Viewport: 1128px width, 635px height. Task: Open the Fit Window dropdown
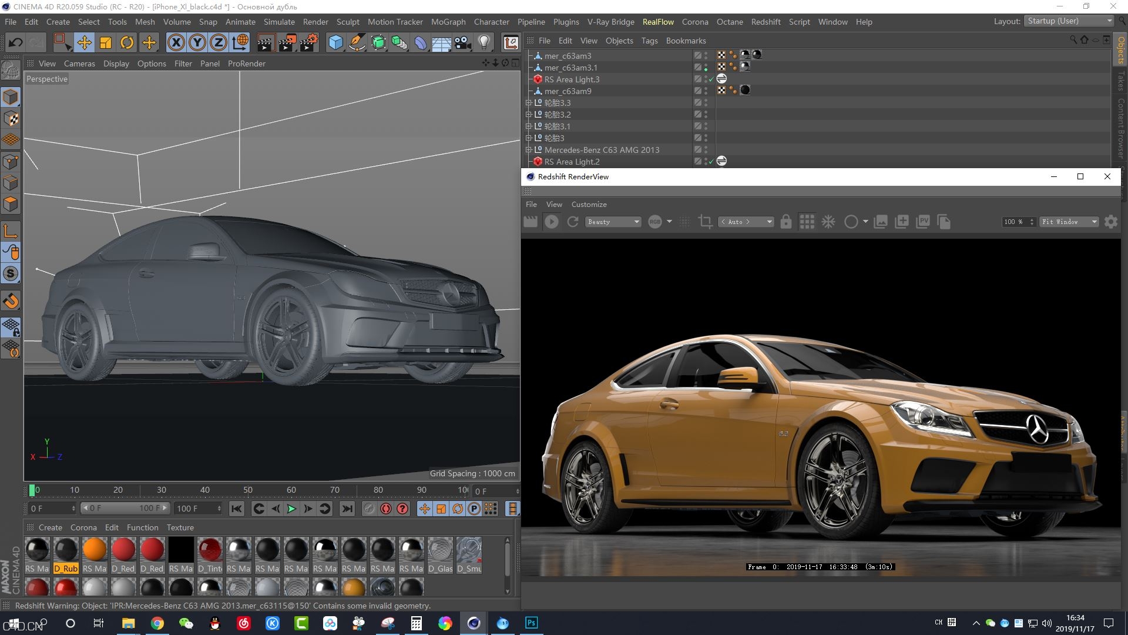(x=1069, y=222)
